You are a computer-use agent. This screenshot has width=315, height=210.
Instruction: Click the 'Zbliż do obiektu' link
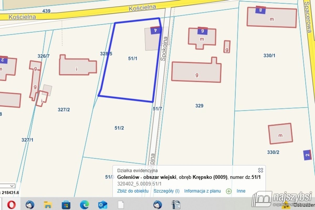point(133,191)
